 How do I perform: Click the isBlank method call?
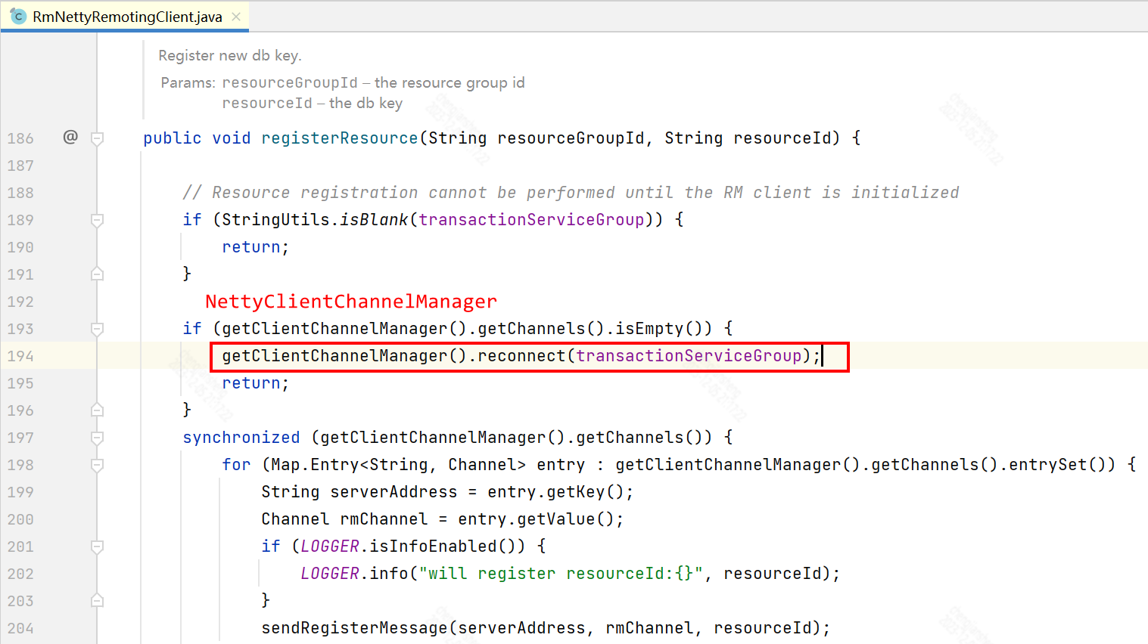tap(374, 220)
